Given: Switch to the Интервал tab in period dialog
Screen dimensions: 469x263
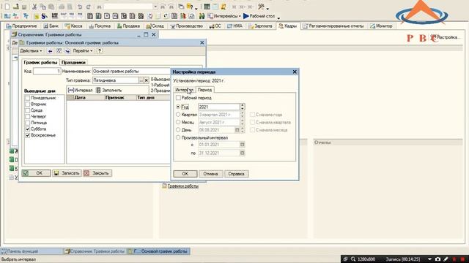Looking at the screenshot, I should [184, 90].
